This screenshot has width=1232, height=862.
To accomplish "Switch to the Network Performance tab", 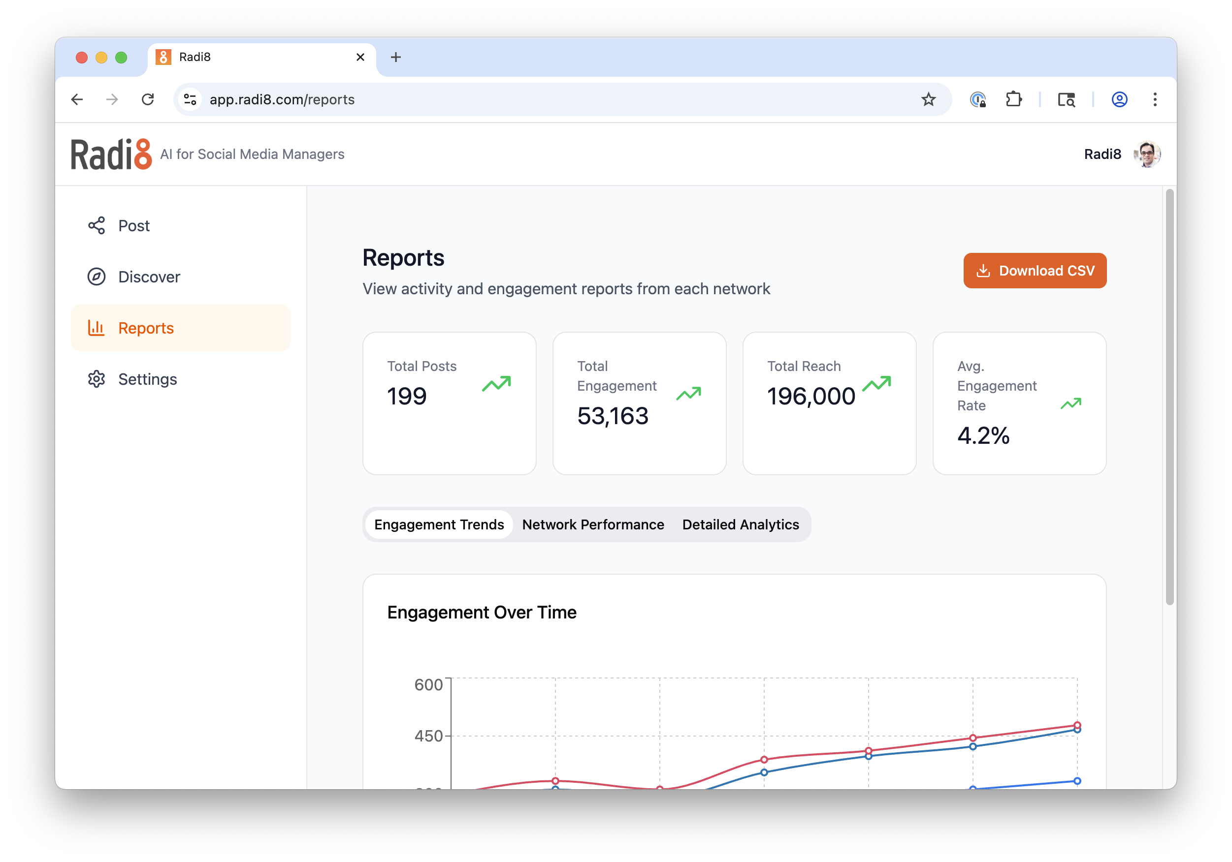I will pyautogui.click(x=592, y=524).
